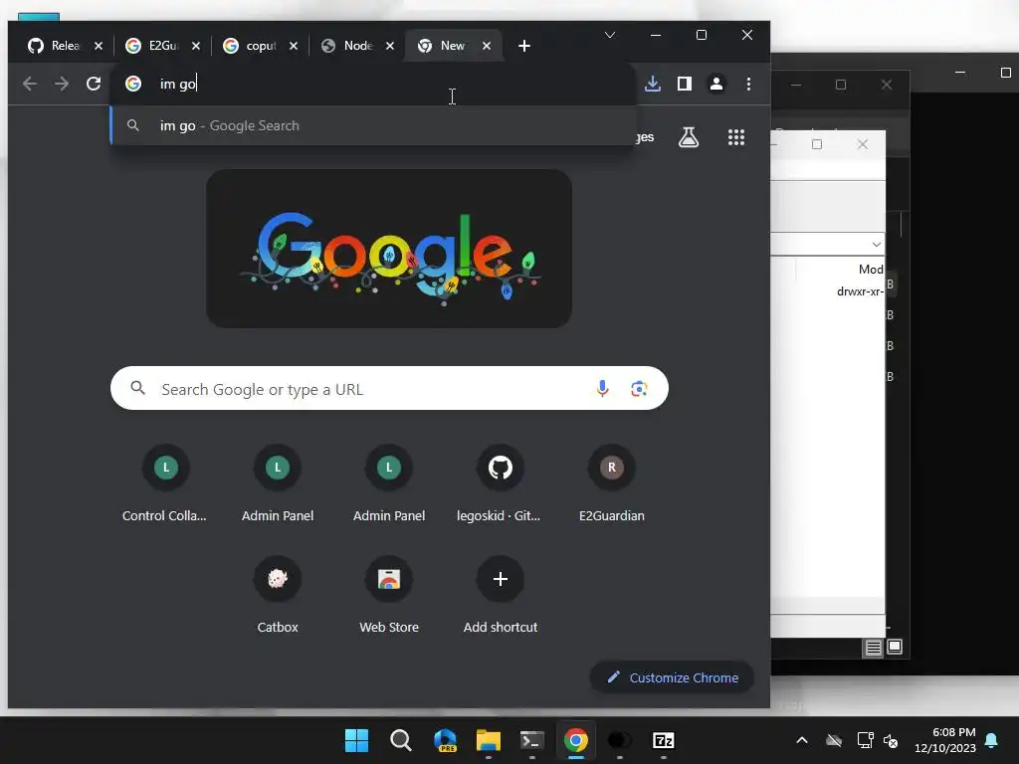Open Chrome three-dot menu

point(748,84)
